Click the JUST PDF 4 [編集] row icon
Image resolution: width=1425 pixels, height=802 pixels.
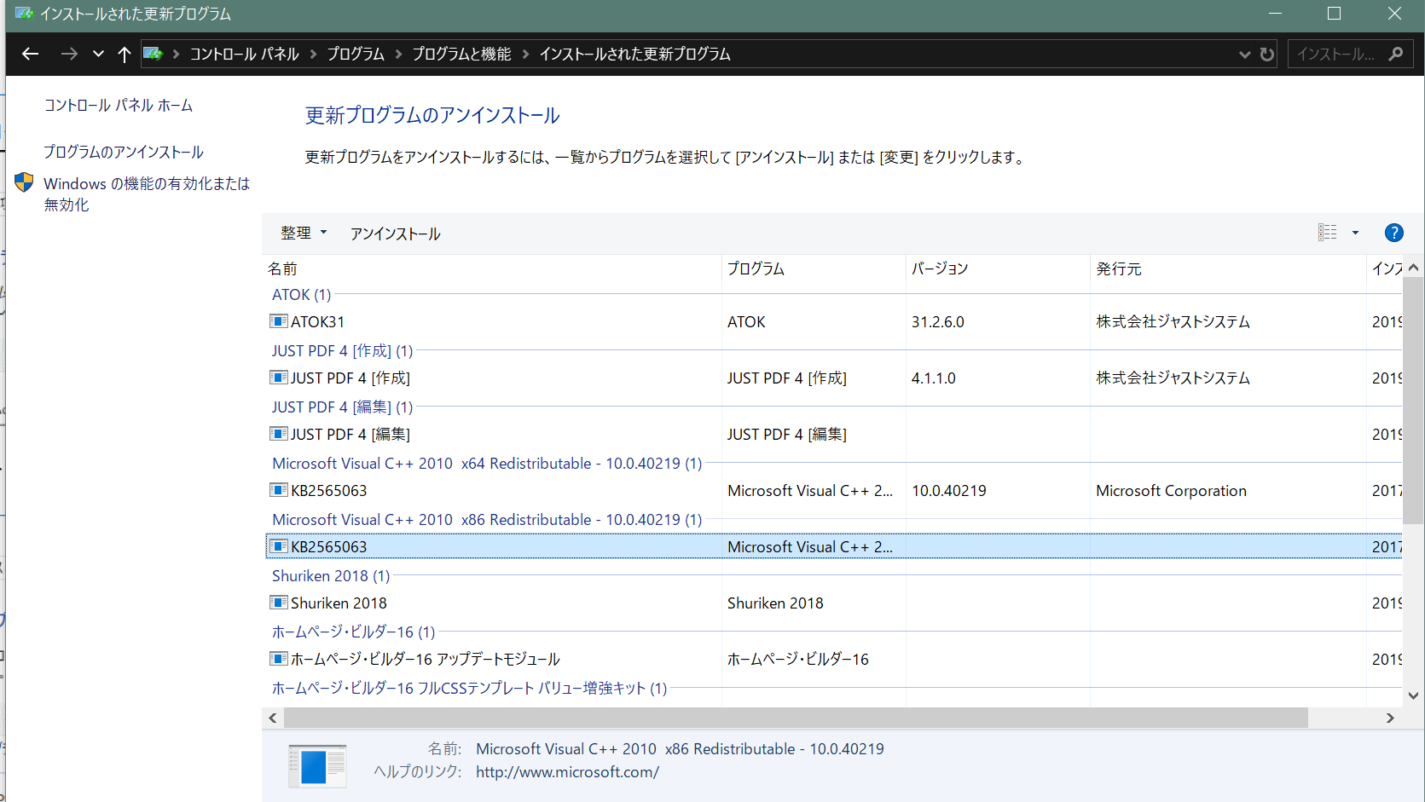(279, 434)
